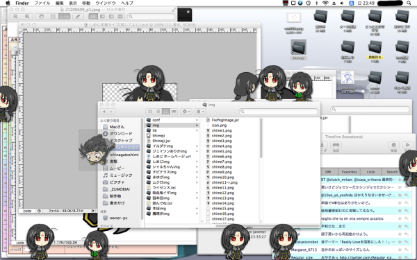
Task: Switch to the Lists tab in Timeline
Action: pyautogui.click(x=370, y=172)
